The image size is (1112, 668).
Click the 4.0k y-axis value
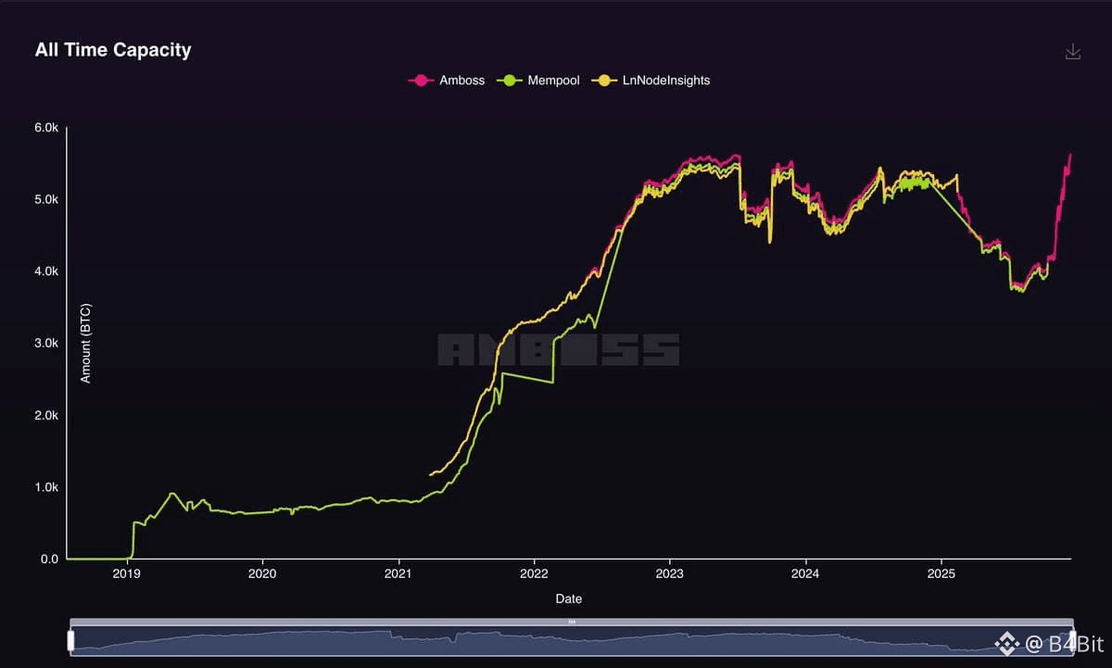click(x=46, y=271)
